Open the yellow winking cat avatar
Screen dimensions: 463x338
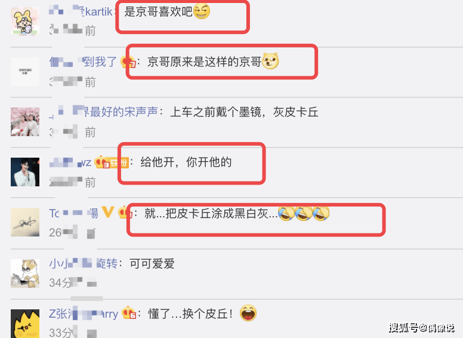[x=25, y=324]
